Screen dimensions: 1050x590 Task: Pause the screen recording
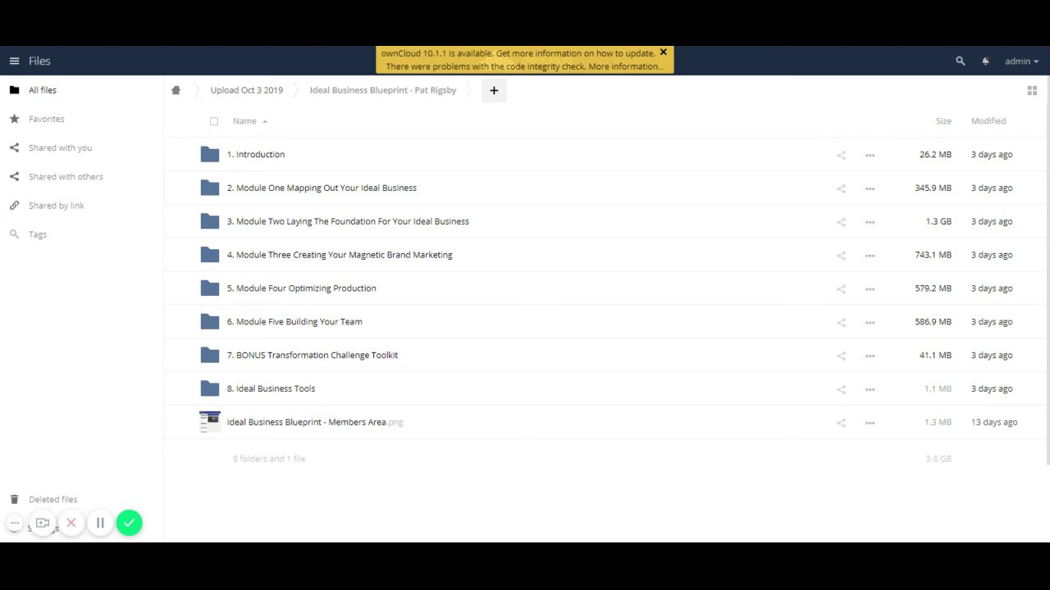click(x=100, y=523)
